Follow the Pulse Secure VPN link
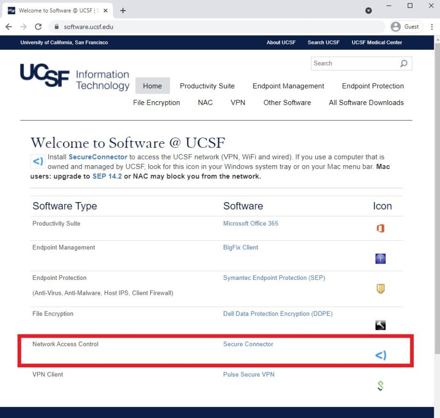This screenshot has height=418, width=440. tap(249, 375)
